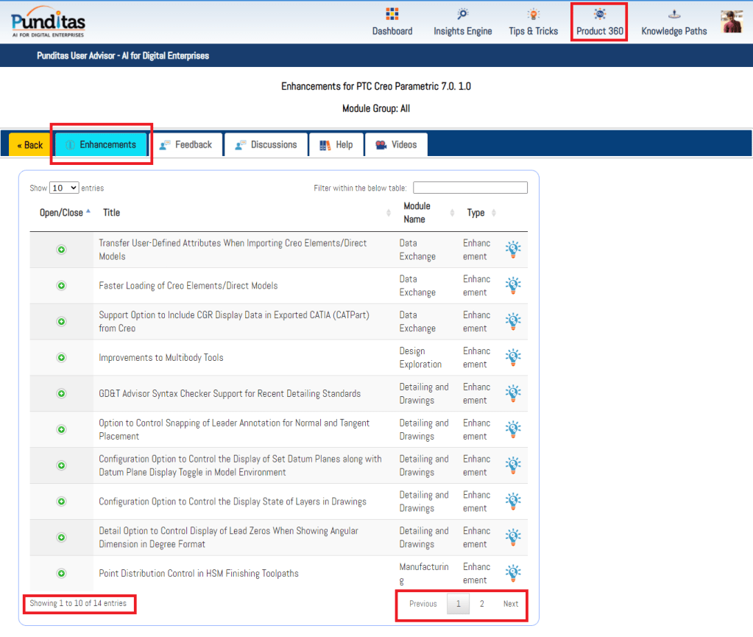Click the Punditas logo

[x=48, y=22]
